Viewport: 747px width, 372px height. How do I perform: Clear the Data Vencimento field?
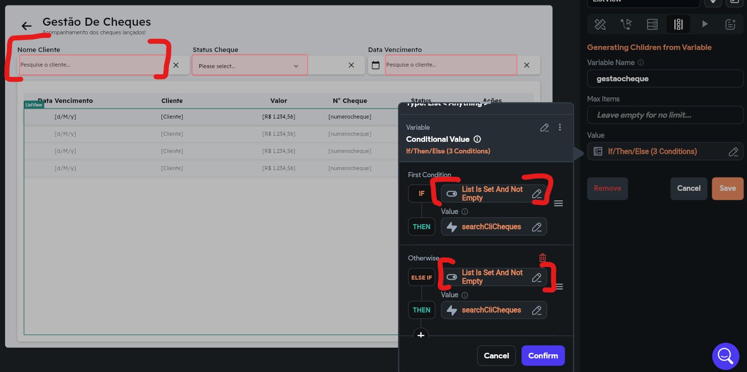pyautogui.click(x=527, y=65)
